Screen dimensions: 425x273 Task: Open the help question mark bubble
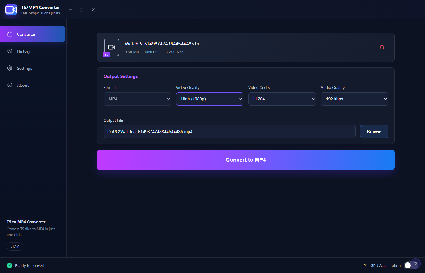[416, 264]
